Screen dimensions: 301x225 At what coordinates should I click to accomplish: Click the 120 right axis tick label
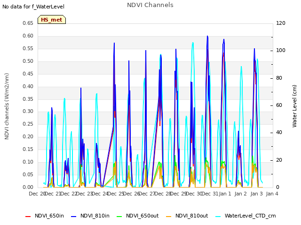pos(281,23)
